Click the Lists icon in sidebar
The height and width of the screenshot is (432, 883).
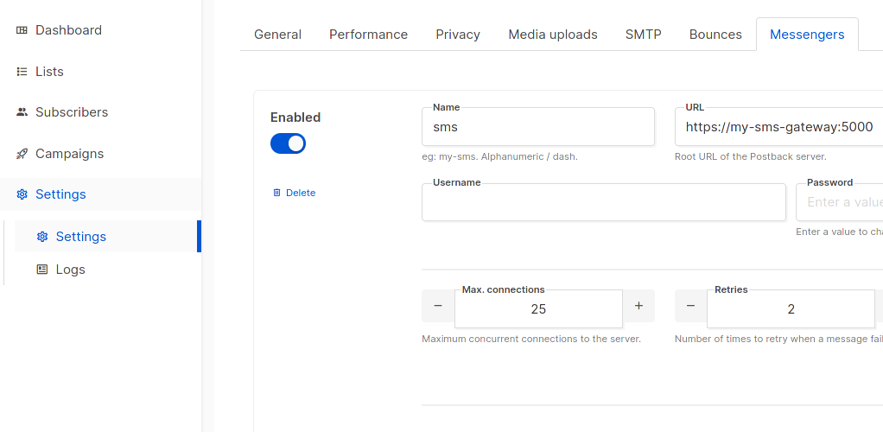coord(22,72)
